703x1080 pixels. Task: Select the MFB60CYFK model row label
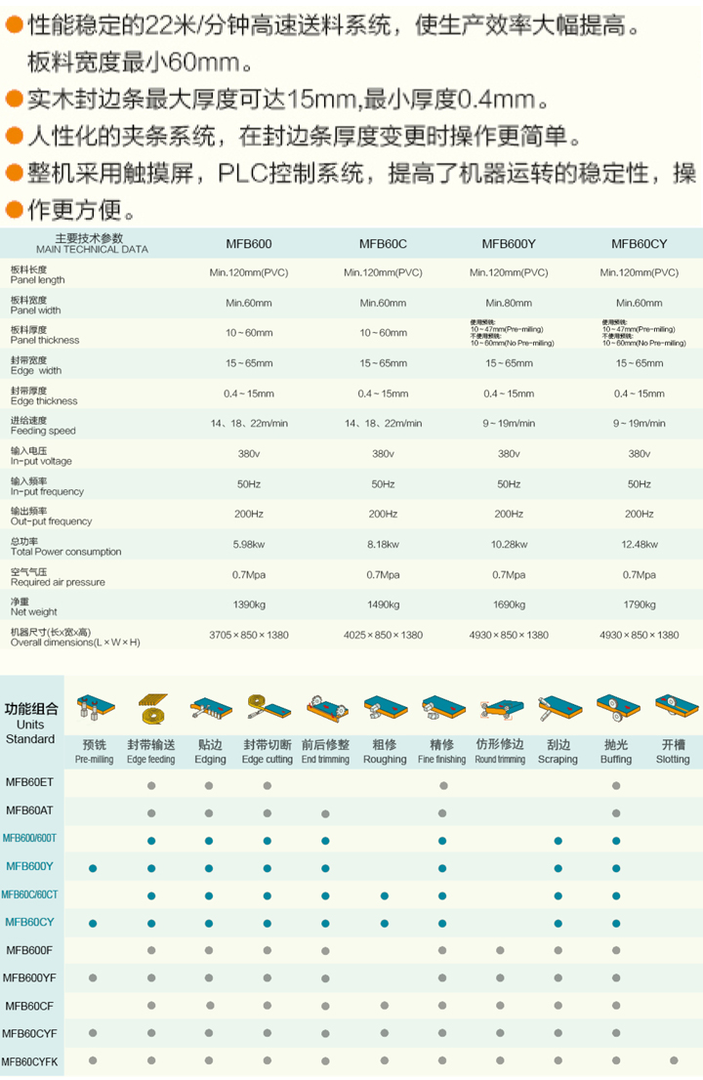click(x=29, y=1062)
